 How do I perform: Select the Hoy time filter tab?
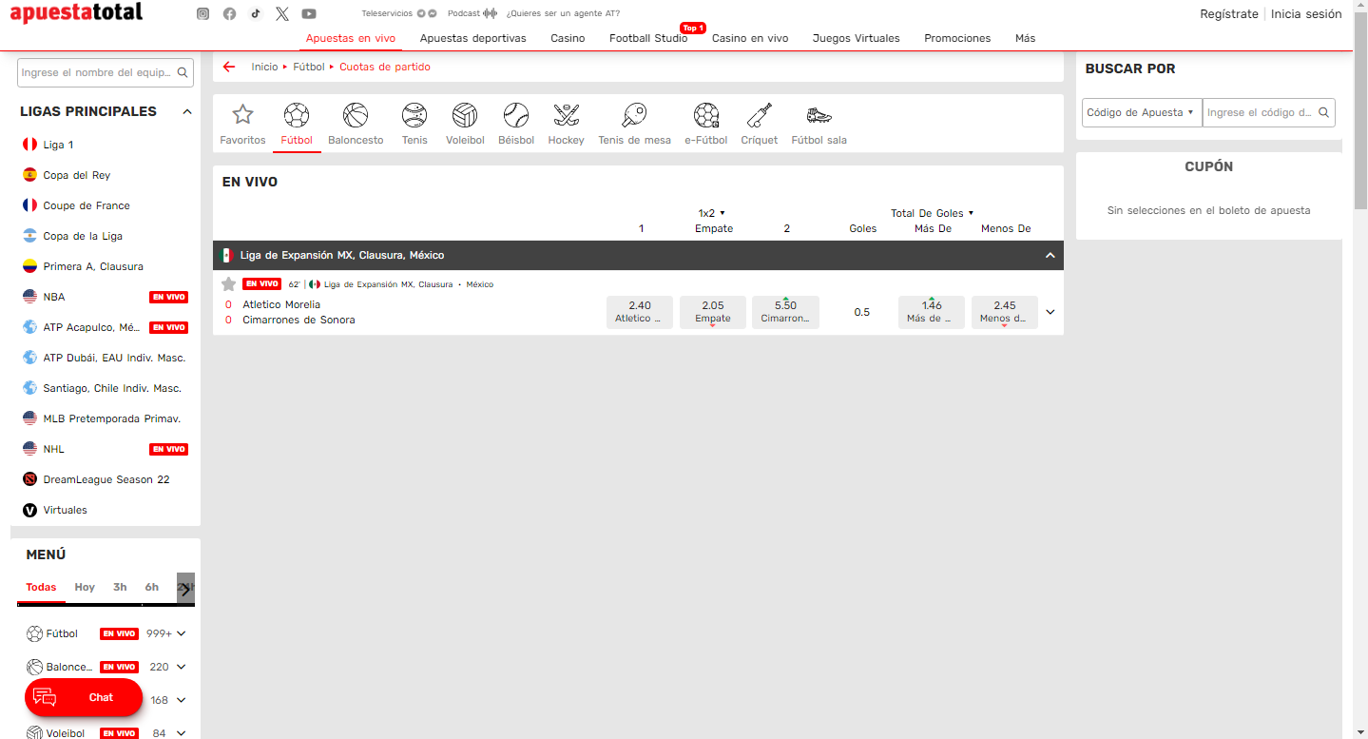tap(85, 587)
